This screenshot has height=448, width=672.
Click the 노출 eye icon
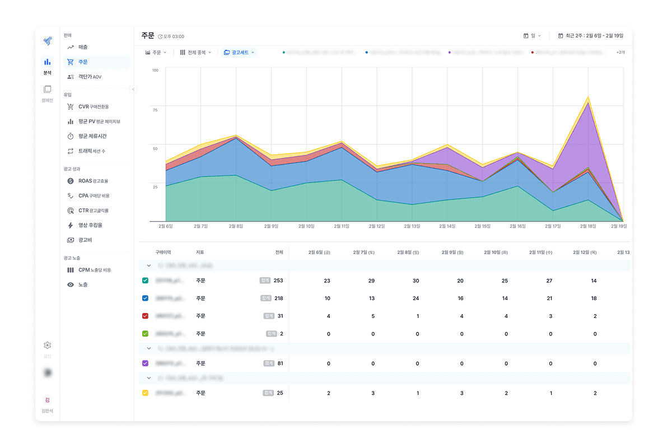[71, 284]
